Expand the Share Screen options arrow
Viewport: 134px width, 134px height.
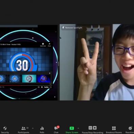pyautogui.click(x=78, y=128)
